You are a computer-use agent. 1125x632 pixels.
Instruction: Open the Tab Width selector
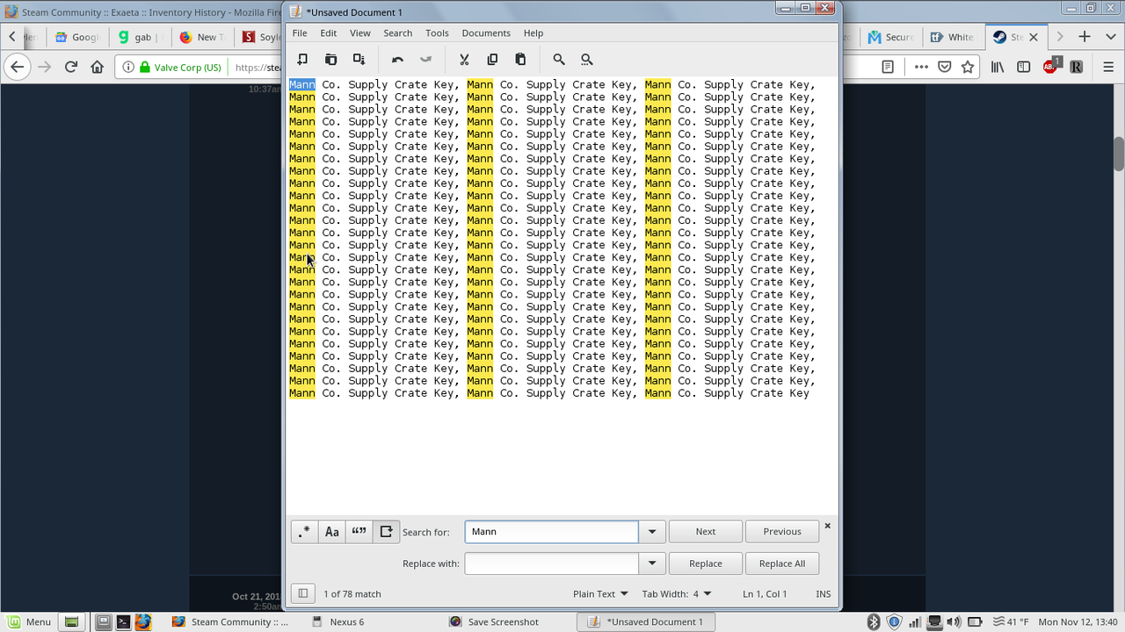(677, 594)
